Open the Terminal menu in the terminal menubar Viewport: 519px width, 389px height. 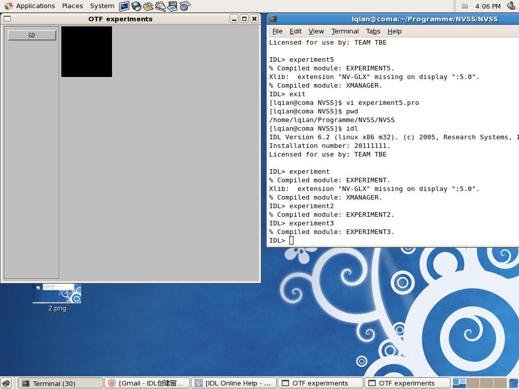pyautogui.click(x=345, y=31)
